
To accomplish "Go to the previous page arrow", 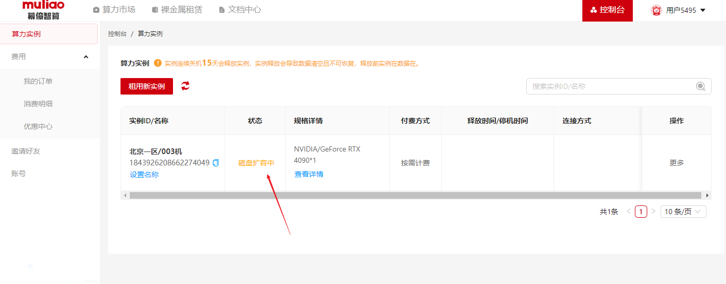I will point(629,212).
